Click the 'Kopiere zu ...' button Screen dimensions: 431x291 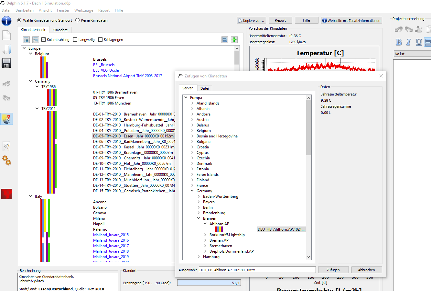tap(251, 20)
